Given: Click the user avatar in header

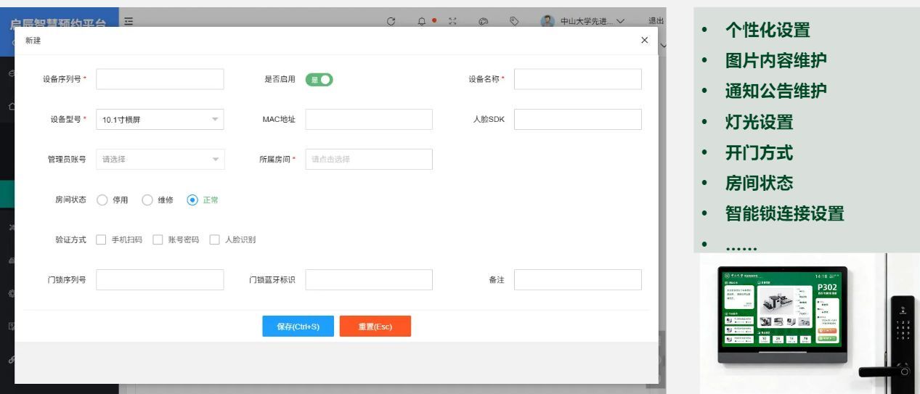Looking at the screenshot, I should tap(547, 21).
